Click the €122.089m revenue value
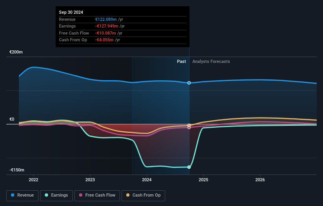Viewport: 323px width, 206px height. (106, 19)
